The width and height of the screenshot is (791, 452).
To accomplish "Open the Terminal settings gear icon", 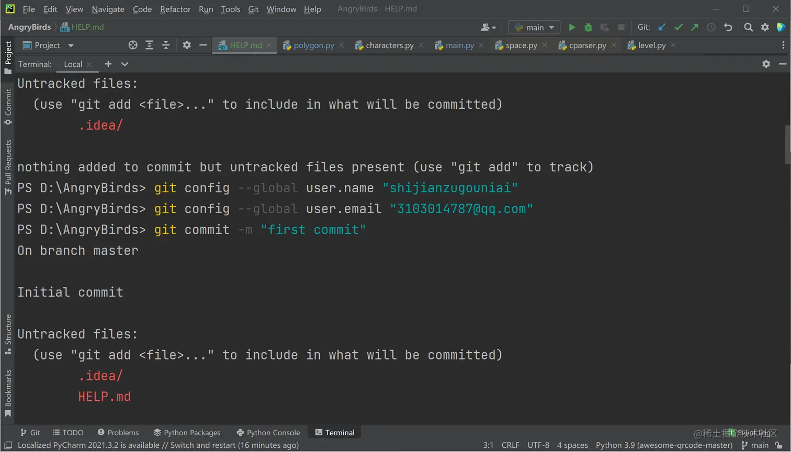I will tap(766, 64).
